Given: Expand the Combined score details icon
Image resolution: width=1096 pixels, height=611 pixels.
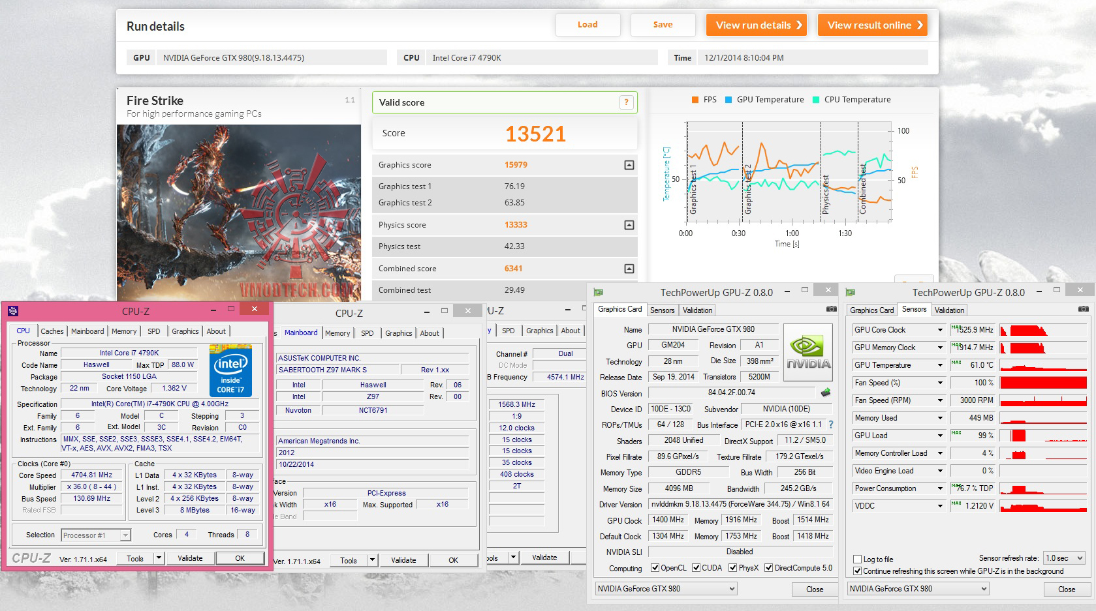Looking at the screenshot, I should click(629, 269).
